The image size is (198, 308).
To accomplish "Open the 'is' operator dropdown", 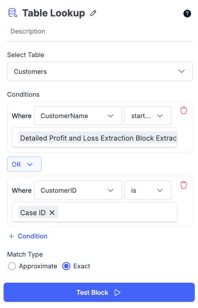I will click(x=148, y=190).
